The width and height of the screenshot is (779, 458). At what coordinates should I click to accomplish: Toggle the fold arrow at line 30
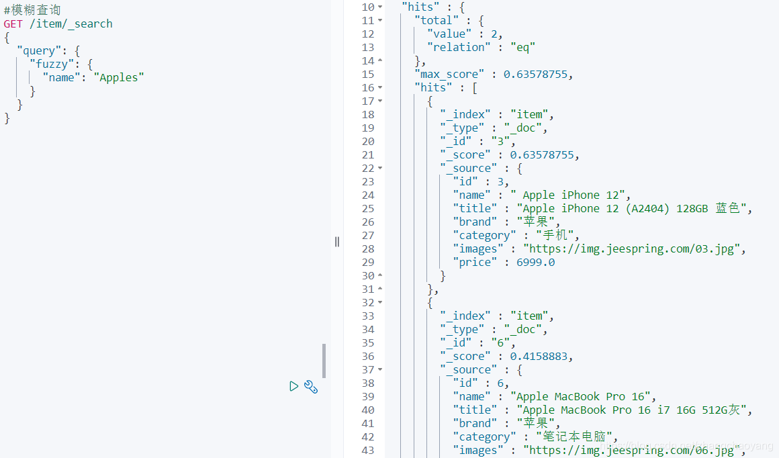tap(380, 276)
